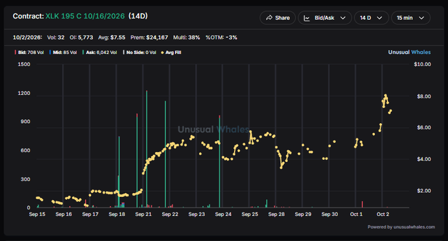Toggle the No Side volume legend item
448x241 pixels.
(x=140, y=53)
